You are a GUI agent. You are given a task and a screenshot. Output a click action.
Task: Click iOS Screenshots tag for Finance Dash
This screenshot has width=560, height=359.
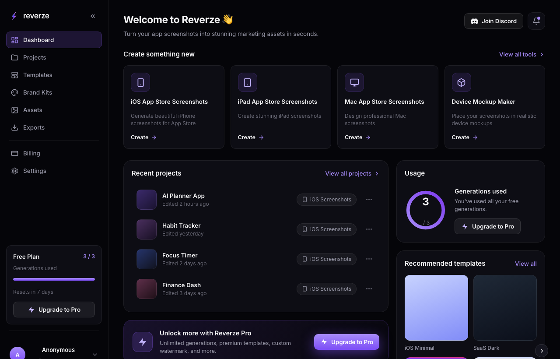(x=326, y=289)
